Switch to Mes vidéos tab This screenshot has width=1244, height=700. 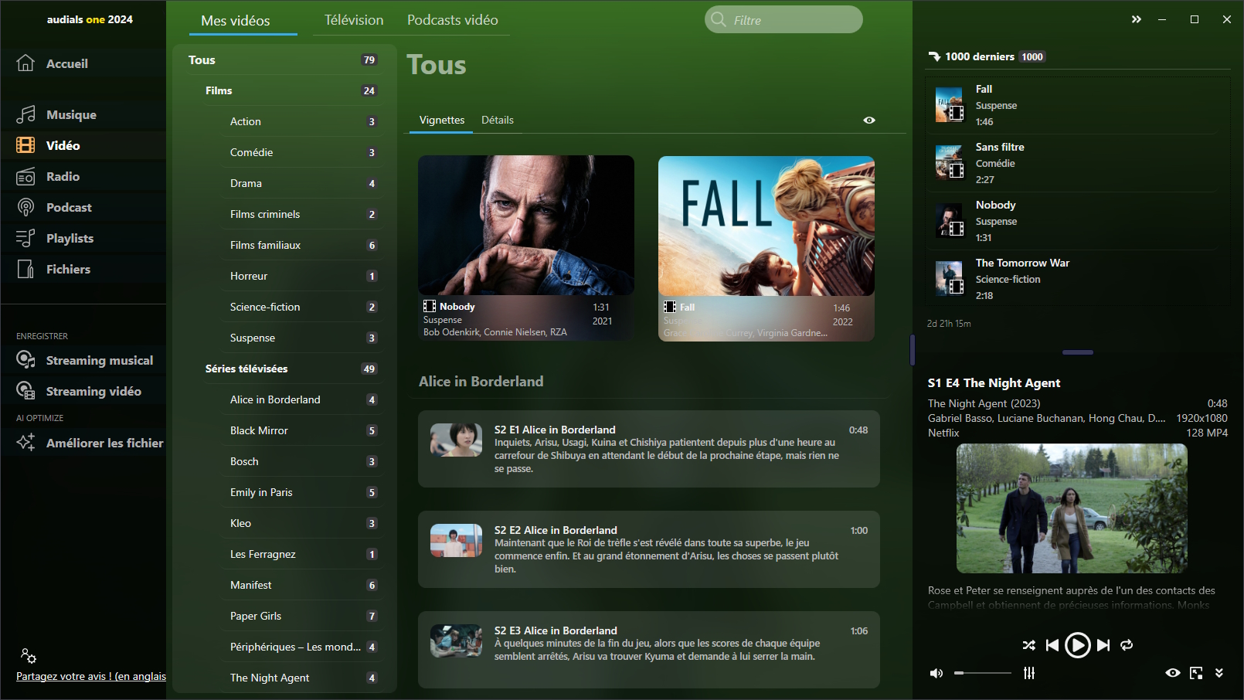pyautogui.click(x=236, y=20)
